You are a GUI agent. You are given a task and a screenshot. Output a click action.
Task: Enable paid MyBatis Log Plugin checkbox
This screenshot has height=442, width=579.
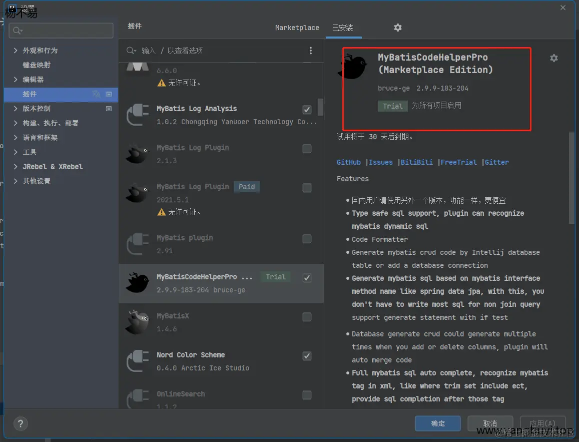pos(307,188)
